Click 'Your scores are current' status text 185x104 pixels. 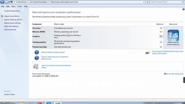point(41,74)
